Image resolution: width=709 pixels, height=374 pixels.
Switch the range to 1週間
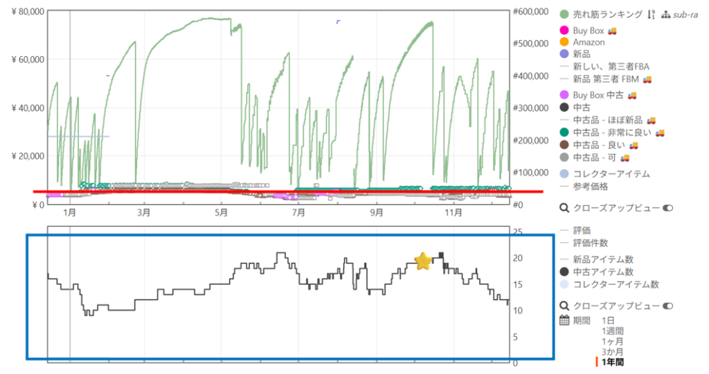coord(613,331)
